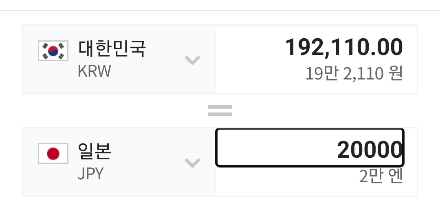Viewport: 440px width, 205px height.
Task: Focus the 20000 JPY input field
Action: (x=310, y=148)
